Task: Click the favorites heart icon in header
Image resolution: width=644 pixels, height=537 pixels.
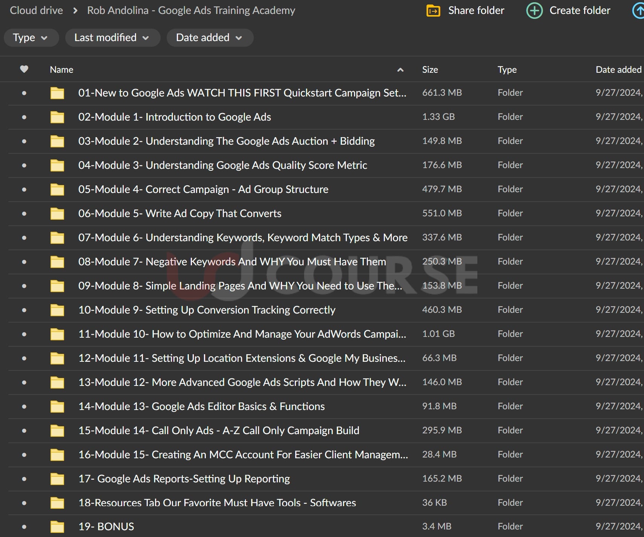Action: coord(24,69)
